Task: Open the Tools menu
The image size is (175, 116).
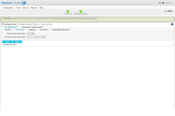Action: point(18,8)
